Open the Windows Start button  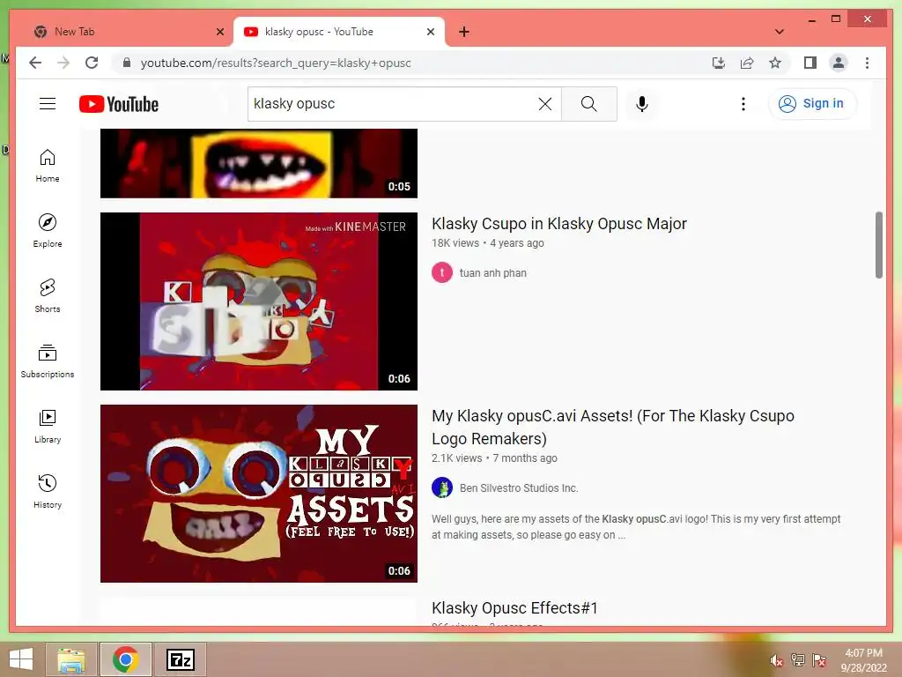click(x=21, y=659)
